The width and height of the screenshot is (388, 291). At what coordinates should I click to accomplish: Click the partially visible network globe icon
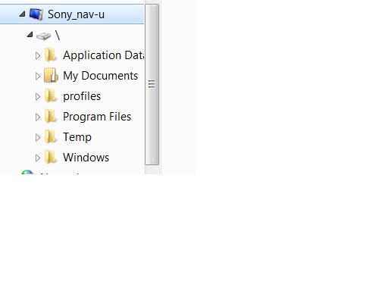(27, 172)
